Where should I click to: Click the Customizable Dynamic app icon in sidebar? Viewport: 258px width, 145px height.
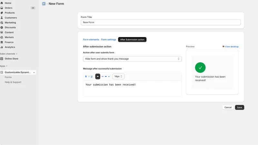[x=2, y=72]
